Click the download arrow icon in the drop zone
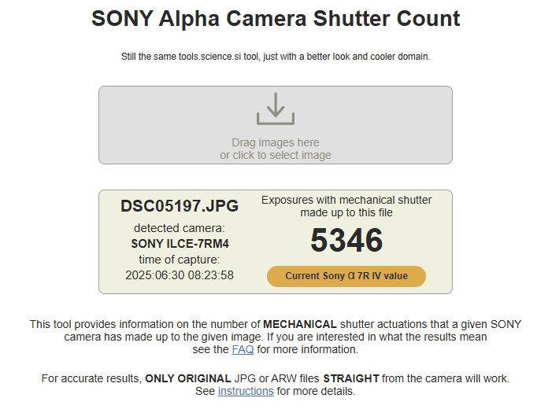Screen dimensions: 552x409 (x=275, y=109)
